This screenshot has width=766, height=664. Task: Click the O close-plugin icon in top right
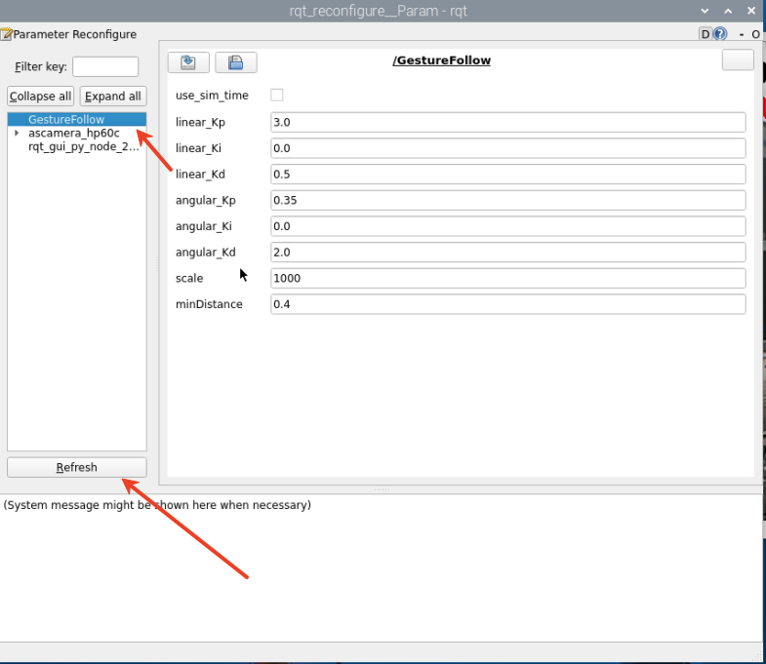tap(755, 34)
